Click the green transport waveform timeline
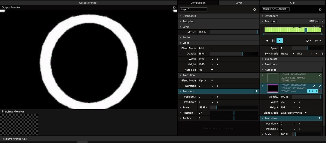The width and height of the screenshot is (326, 143). coord(293,30)
